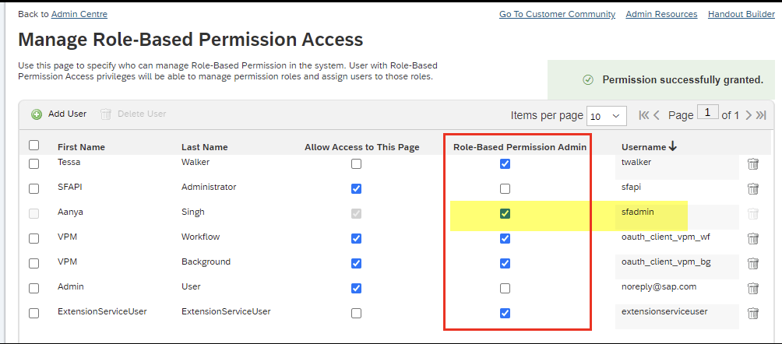Check Role-Based Permission Admin for SFAPI Administrator
Viewport: 782px width, 344px height.
click(x=505, y=189)
